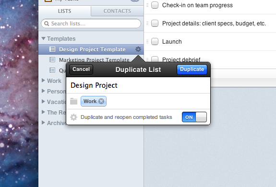Expand the Work list group
The width and height of the screenshot is (276, 187).
43,81
